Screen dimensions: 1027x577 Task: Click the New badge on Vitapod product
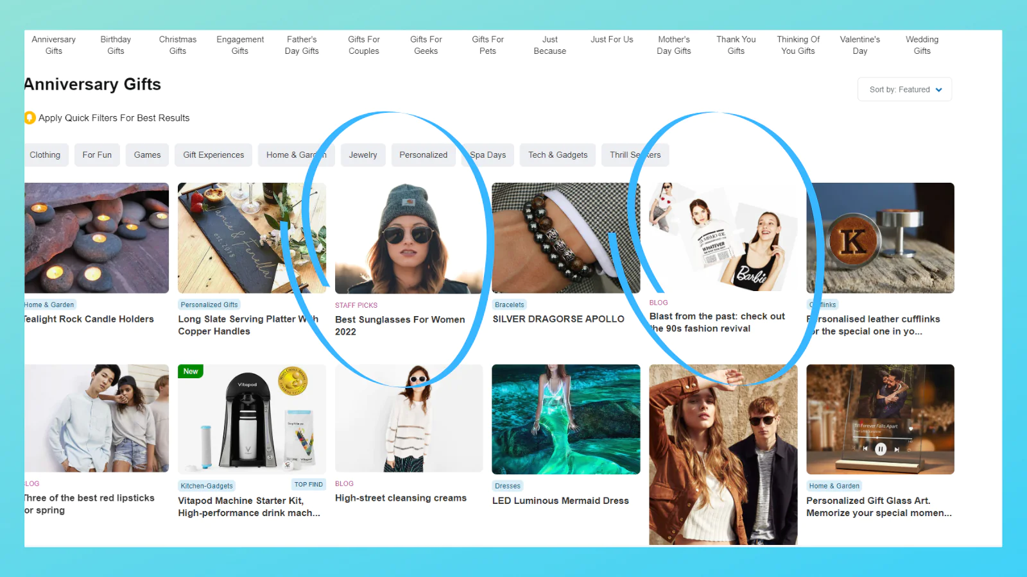click(x=191, y=371)
